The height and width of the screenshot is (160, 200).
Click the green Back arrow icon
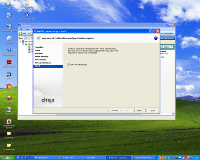click(20, 33)
